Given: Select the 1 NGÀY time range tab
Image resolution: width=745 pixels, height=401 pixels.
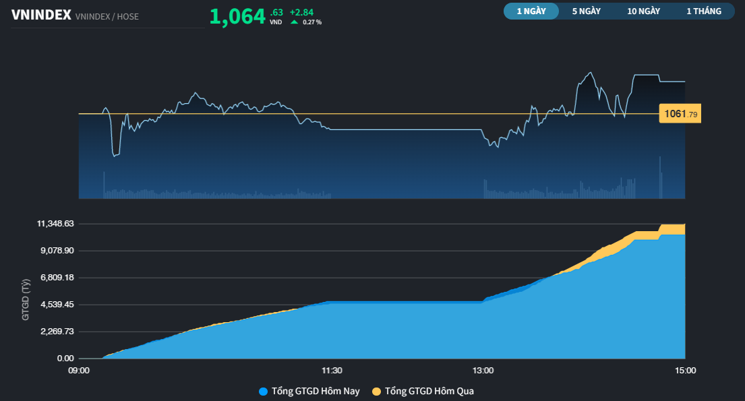Looking at the screenshot, I should coord(531,11).
